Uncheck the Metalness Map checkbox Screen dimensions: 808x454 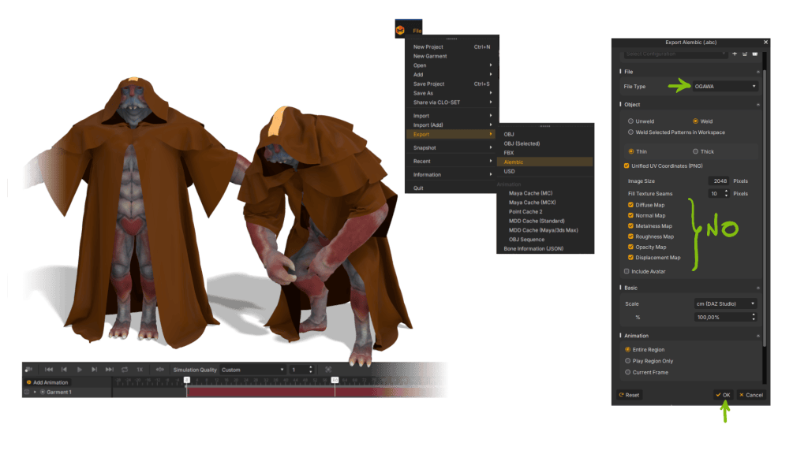point(630,226)
